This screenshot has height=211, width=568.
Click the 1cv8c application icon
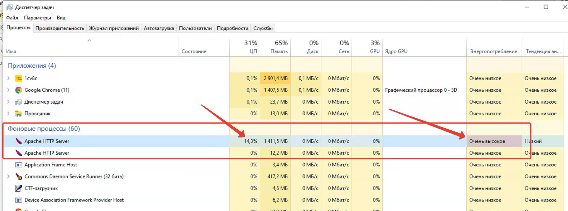pyautogui.click(x=18, y=78)
